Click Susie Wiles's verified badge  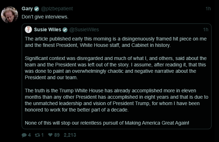[65, 29]
